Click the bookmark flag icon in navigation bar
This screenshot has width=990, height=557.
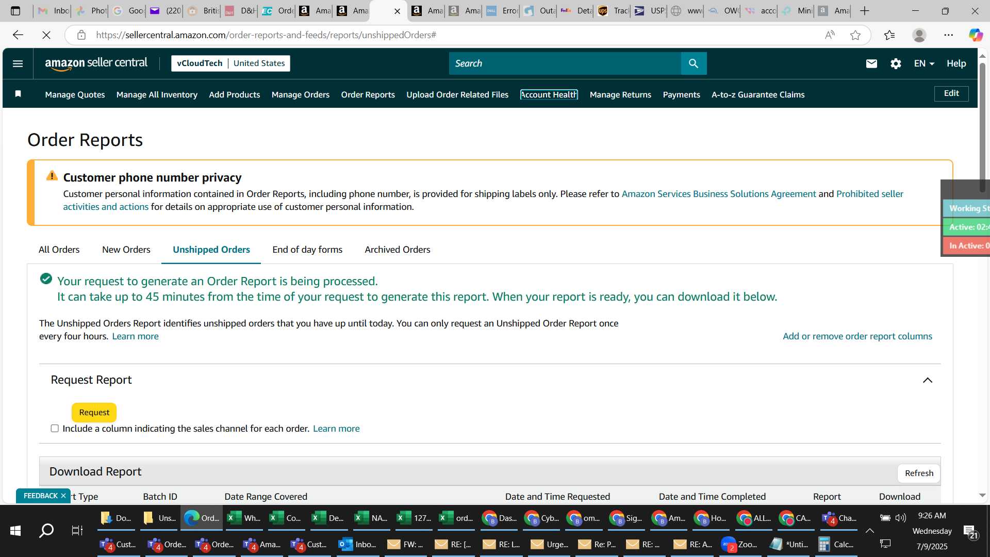click(18, 94)
